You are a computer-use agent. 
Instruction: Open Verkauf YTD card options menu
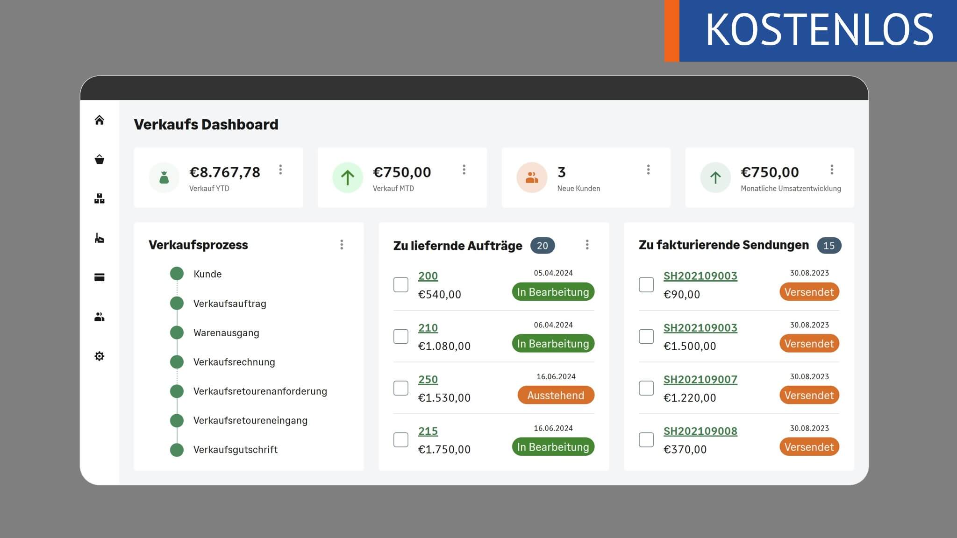pyautogui.click(x=280, y=170)
